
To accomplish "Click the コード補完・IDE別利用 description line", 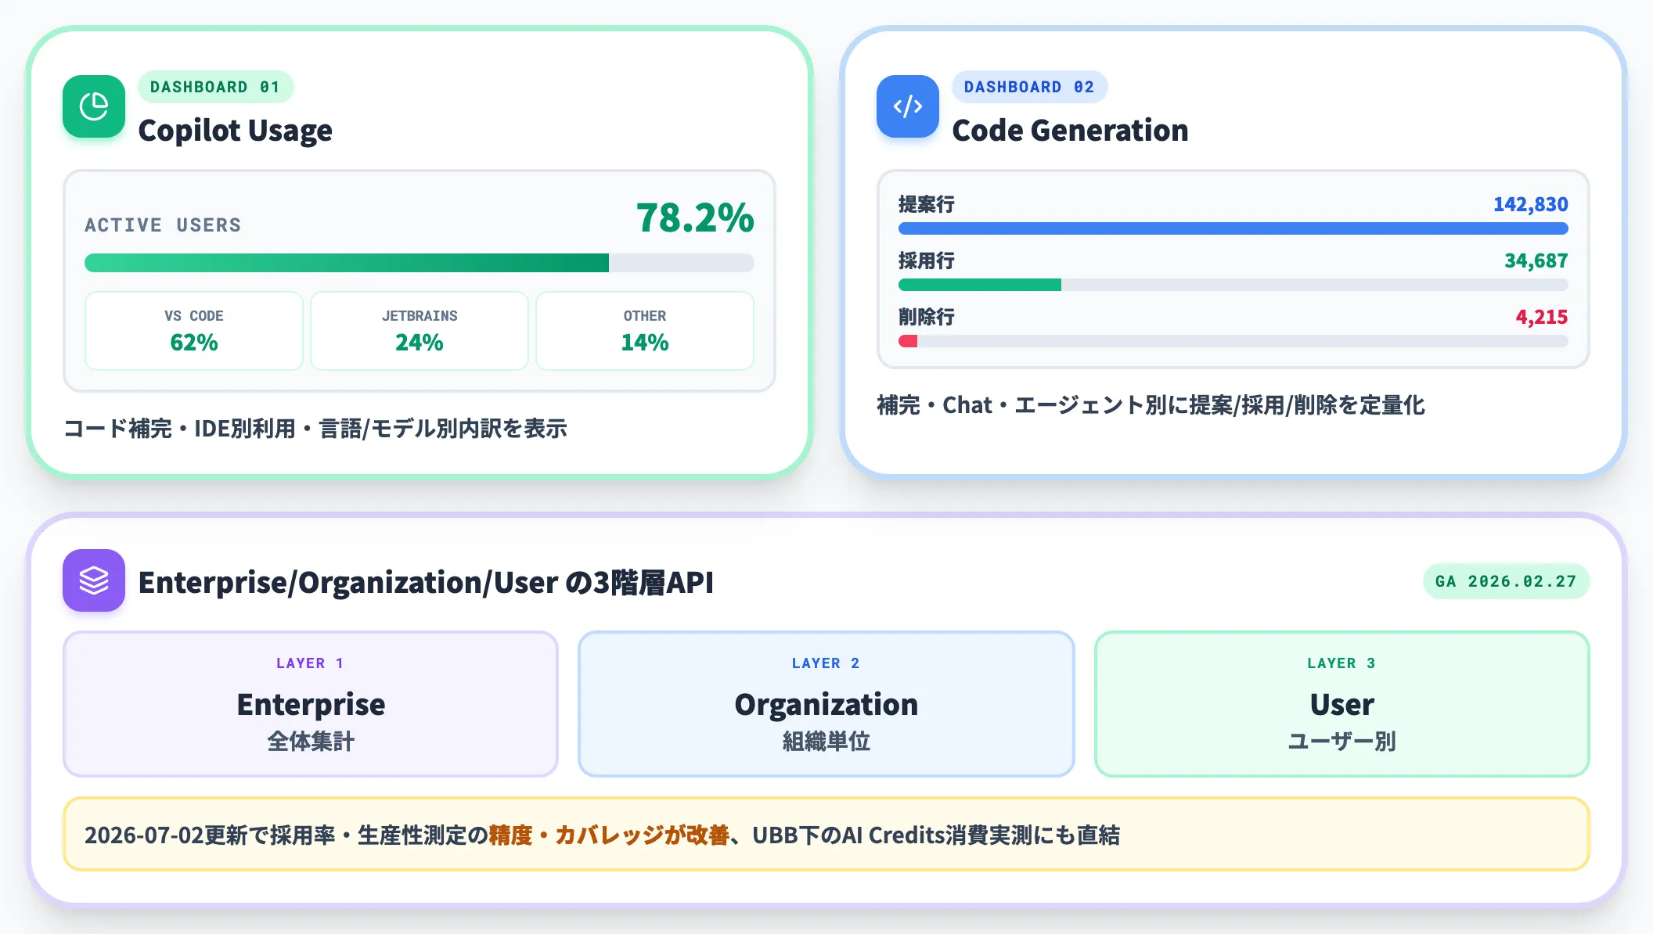I will pos(315,429).
